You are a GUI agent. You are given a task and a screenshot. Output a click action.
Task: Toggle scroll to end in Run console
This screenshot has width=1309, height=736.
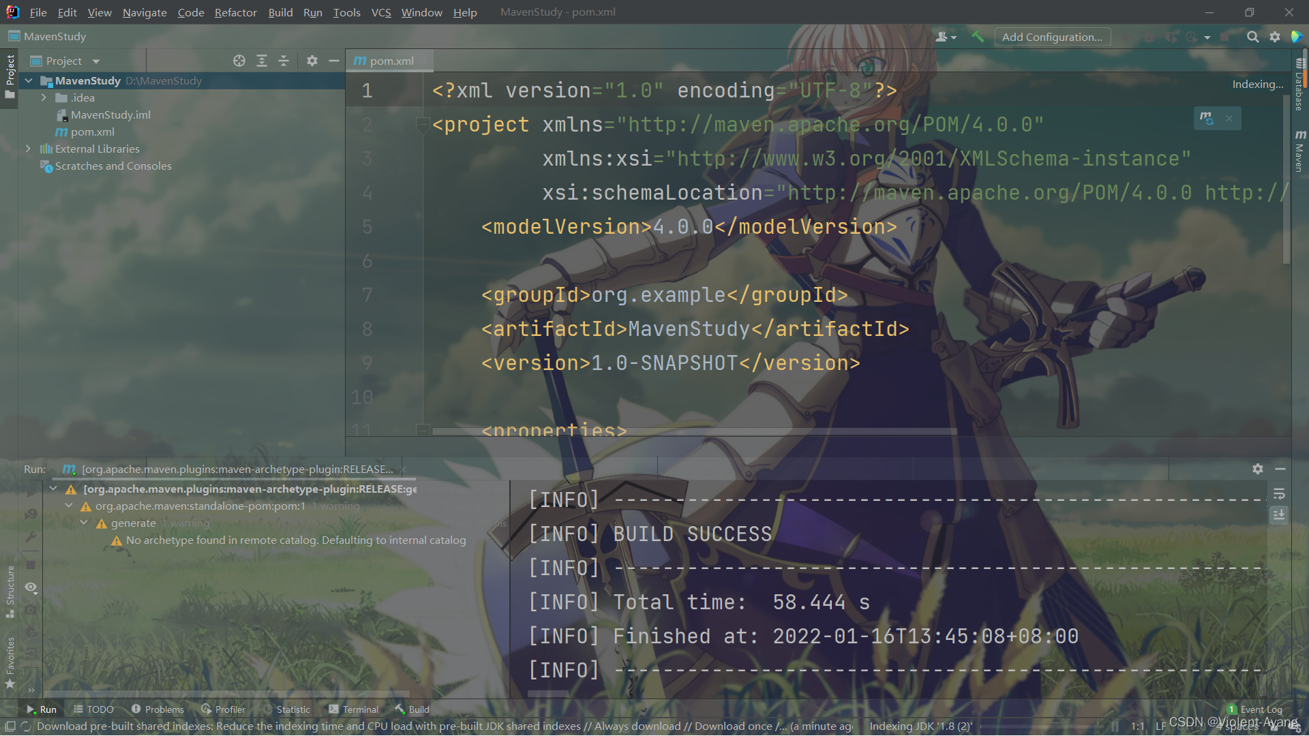pos(1279,515)
